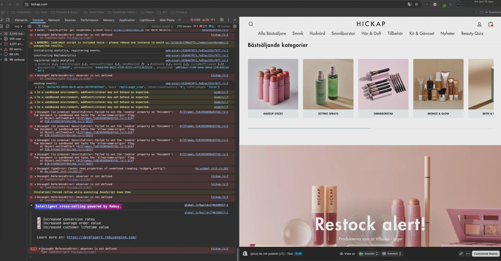Toggle the live expression eye icon
Image resolution: width=501 pixels, height=261 pixels.
[x=29, y=26]
